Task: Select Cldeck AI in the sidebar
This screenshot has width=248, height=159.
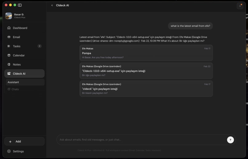Action: (24, 73)
